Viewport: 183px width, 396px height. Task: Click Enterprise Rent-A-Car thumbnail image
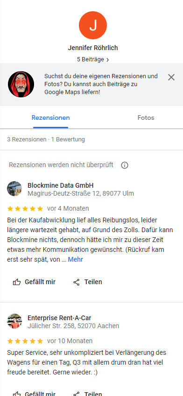pos(14,321)
